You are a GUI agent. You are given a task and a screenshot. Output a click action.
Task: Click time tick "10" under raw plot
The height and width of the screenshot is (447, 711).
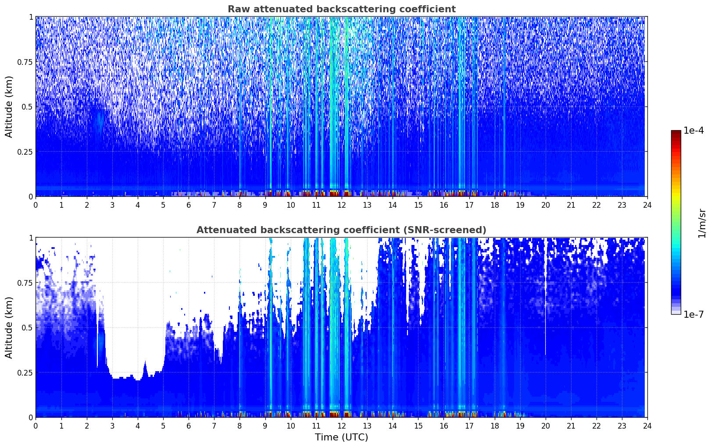click(x=290, y=205)
